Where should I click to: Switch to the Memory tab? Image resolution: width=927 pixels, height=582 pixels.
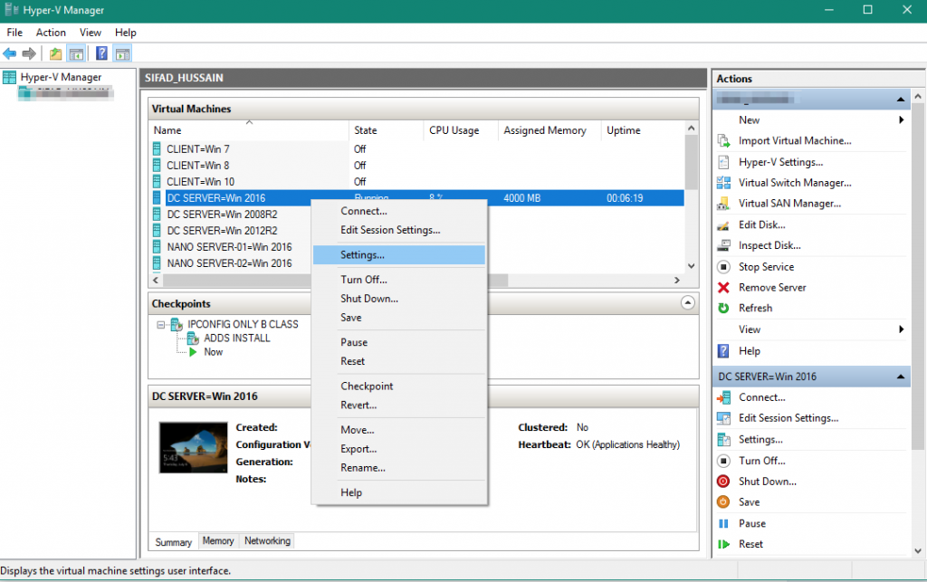(218, 541)
